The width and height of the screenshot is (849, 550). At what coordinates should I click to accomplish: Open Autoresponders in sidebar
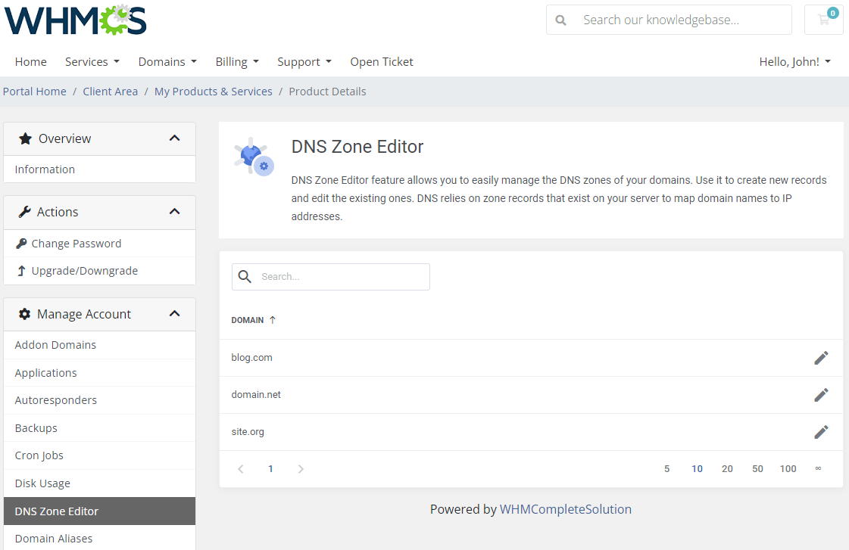100,400
